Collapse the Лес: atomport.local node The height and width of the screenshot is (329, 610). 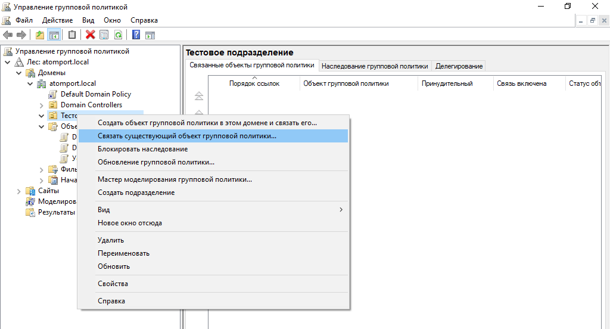click(8, 63)
